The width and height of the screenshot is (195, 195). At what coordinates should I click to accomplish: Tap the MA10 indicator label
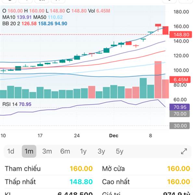[17, 17]
